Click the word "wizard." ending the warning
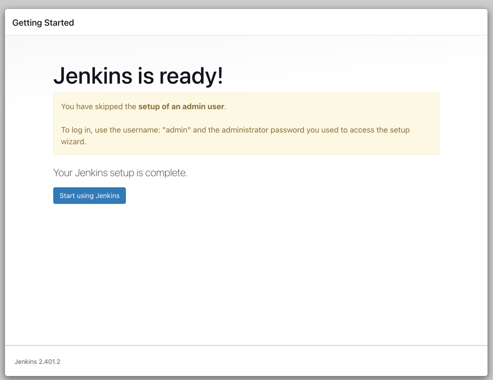Viewport: 493px width, 380px height. coord(74,142)
